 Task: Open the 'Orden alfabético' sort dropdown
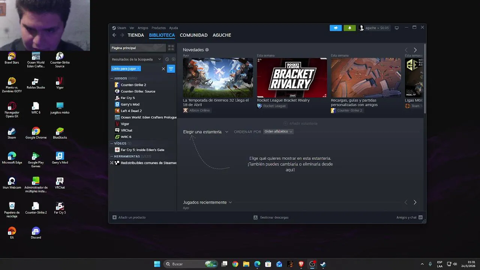click(x=278, y=132)
